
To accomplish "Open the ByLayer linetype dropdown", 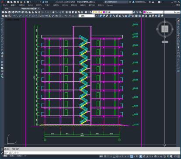I will 173,12.
